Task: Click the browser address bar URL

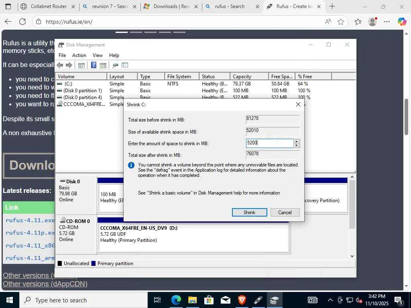Action: (x=69, y=22)
